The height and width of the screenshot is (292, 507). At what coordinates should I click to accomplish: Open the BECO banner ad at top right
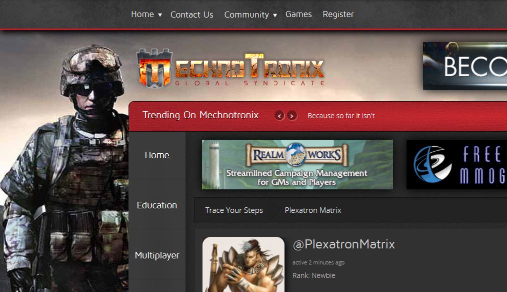(x=465, y=66)
